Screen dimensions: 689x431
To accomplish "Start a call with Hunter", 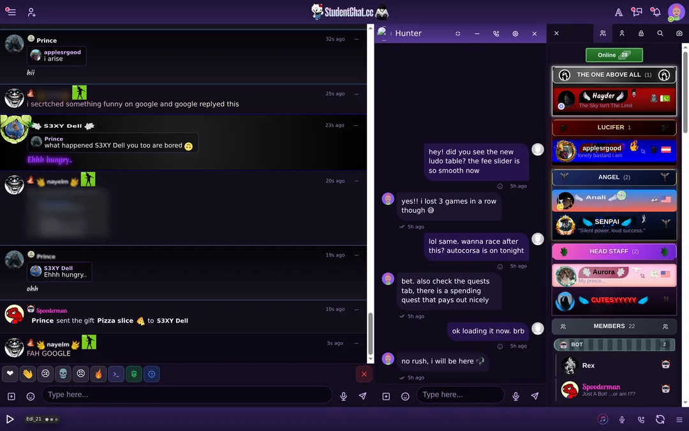I will coord(496,33).
